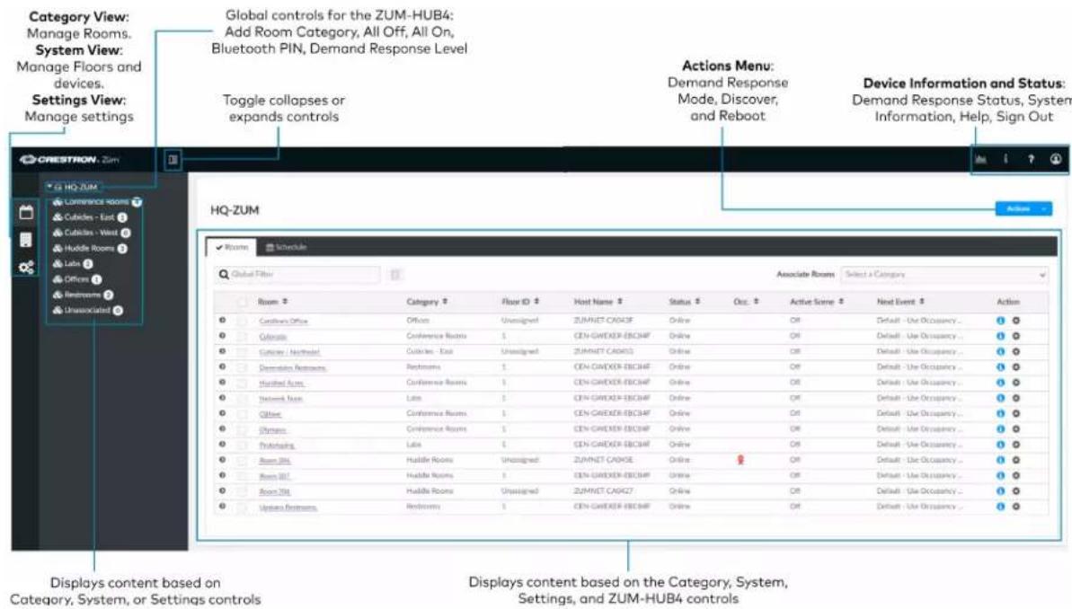Select Offices category in tree
The height and width of the screenshot is (609, 1072).
(77, 279)
